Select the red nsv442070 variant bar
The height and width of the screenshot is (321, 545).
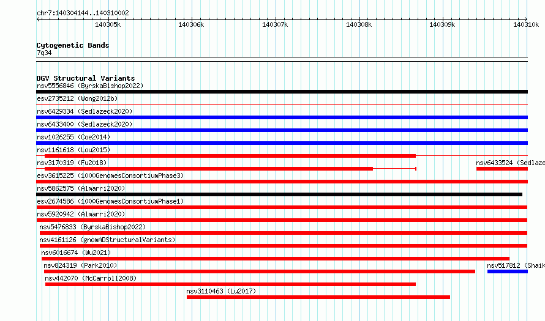(230, 284)
